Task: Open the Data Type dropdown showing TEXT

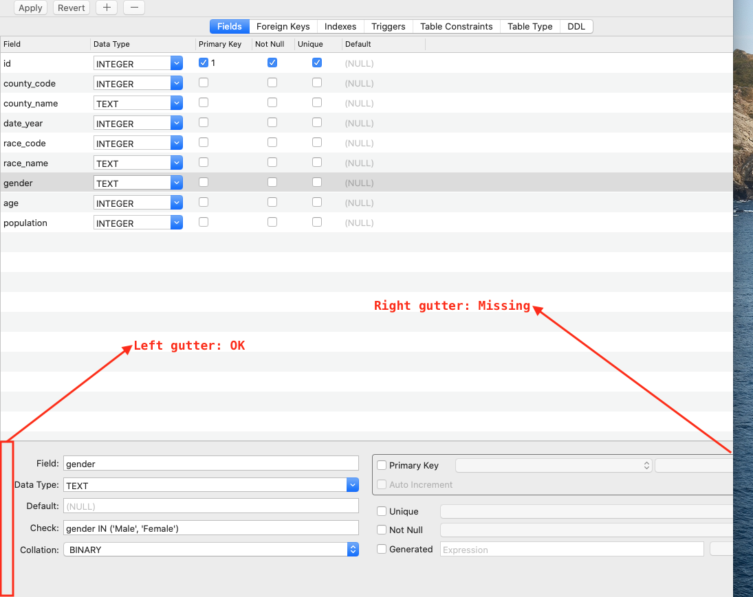Action: (x=352, y=484)
